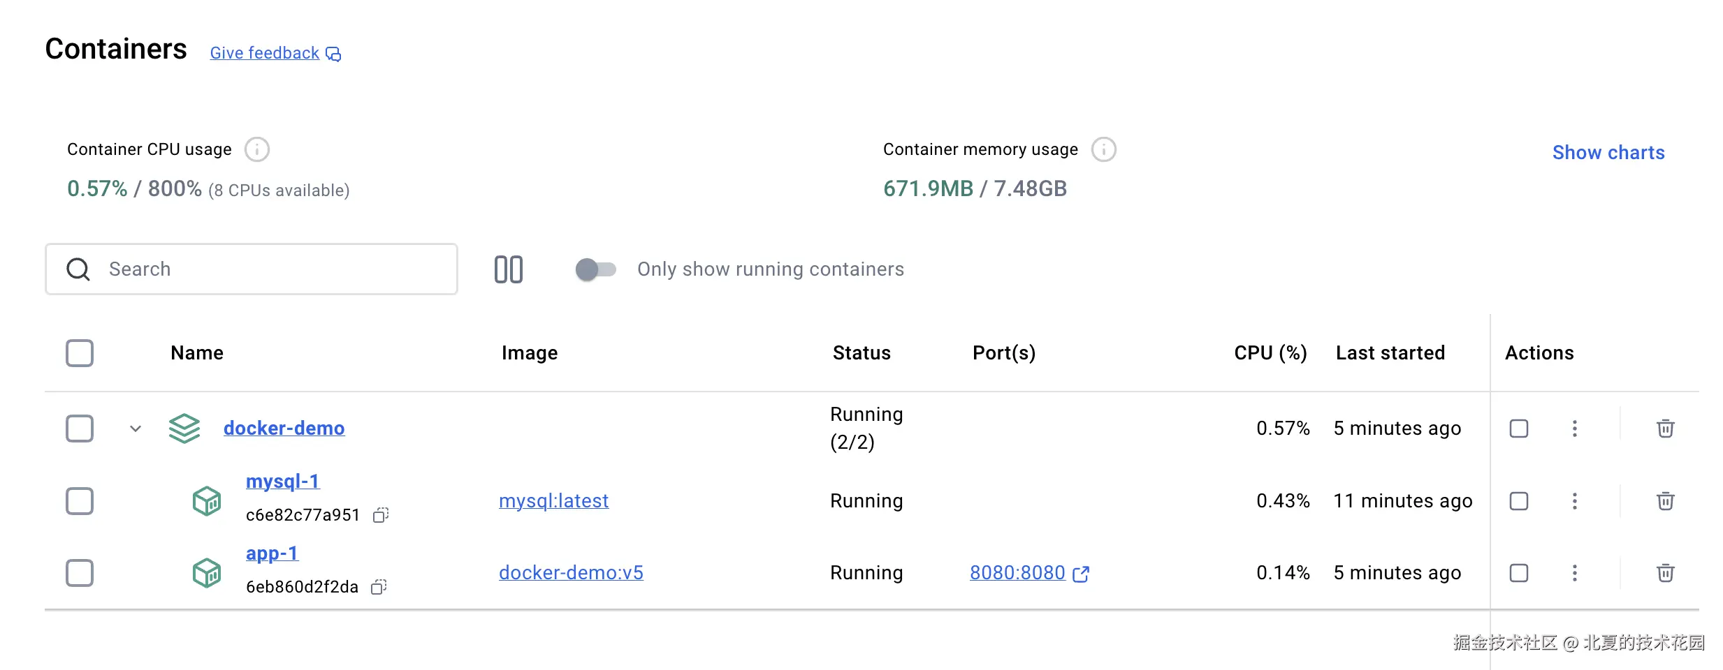Open column layout options icon
The height and width of the screenshot is (670, 1723).
coord(509,269)
